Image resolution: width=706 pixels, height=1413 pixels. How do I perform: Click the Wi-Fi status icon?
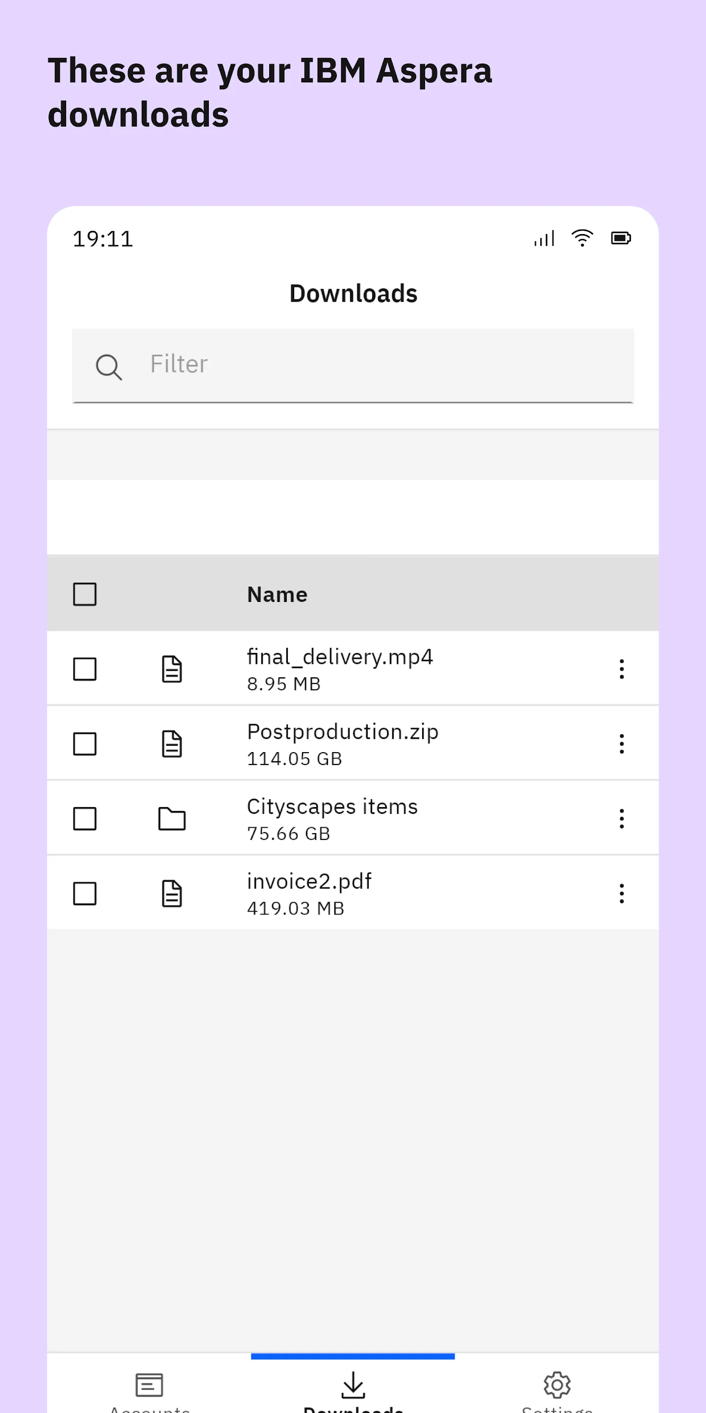(582, 238)
